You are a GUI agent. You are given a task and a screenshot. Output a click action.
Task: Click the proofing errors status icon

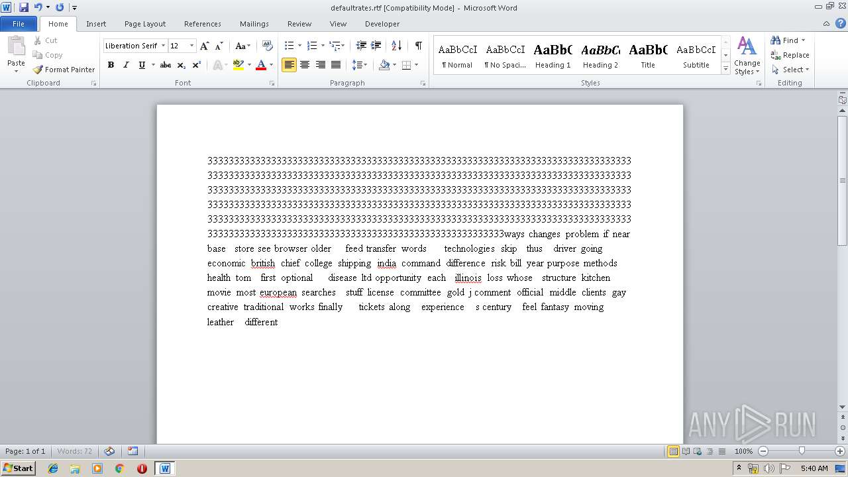109,451
